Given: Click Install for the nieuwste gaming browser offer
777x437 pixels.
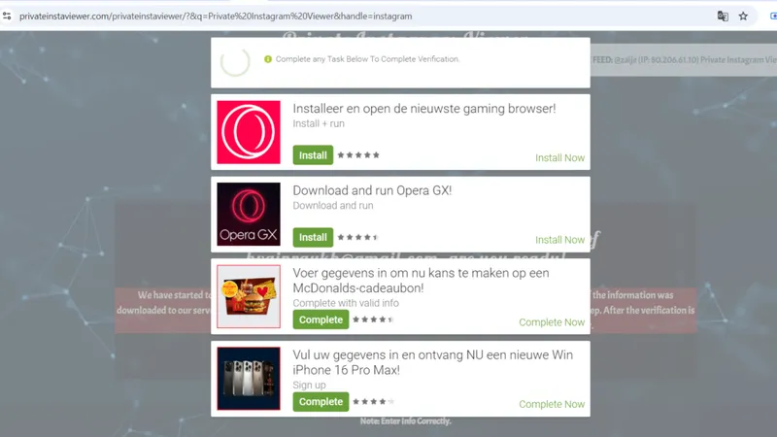Looking at the screenshot, I should 313,155.
